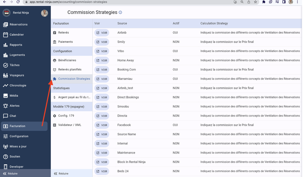Click the OUI value for Facebook

175,125
